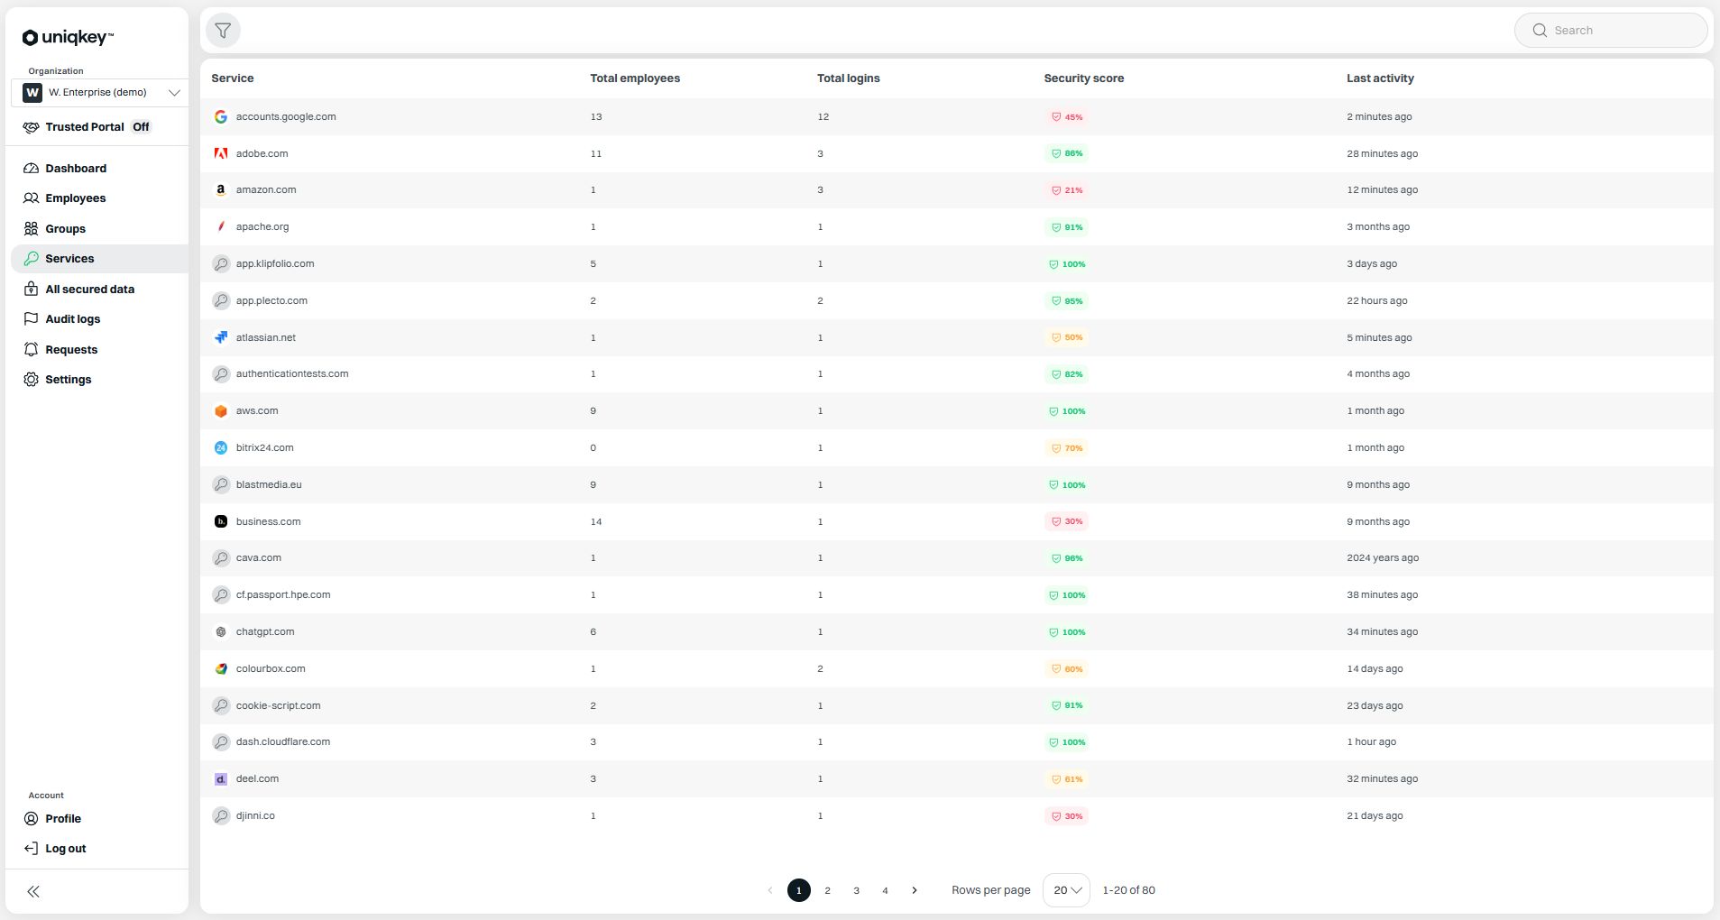Open the adobe.com service name

[x=262, y=154]
